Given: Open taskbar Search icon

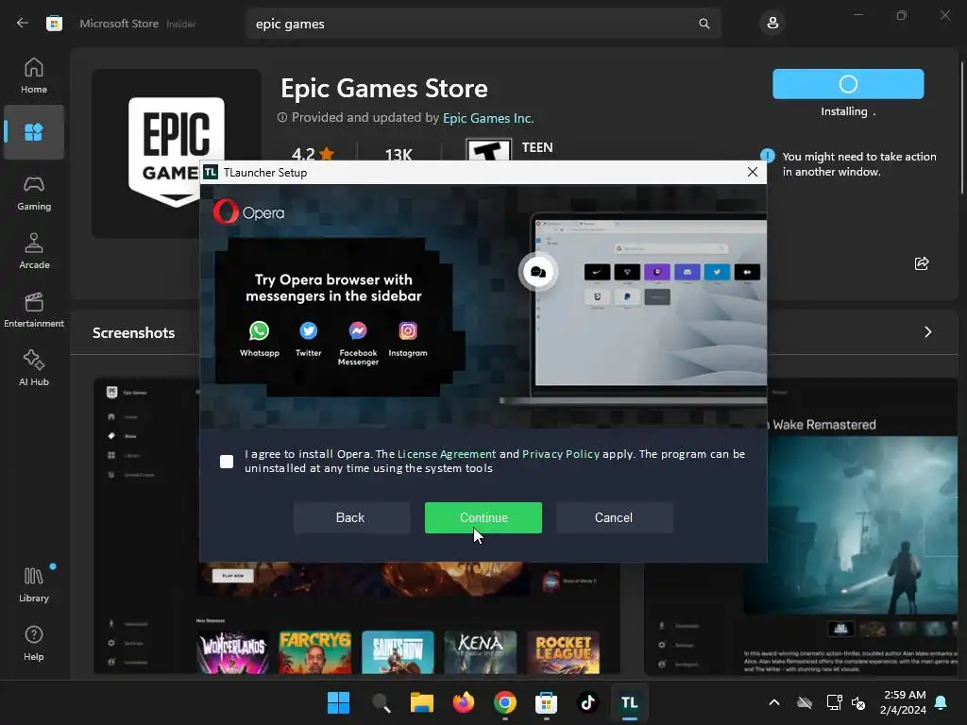Looking at the screenshot, I should pos(381,702).
